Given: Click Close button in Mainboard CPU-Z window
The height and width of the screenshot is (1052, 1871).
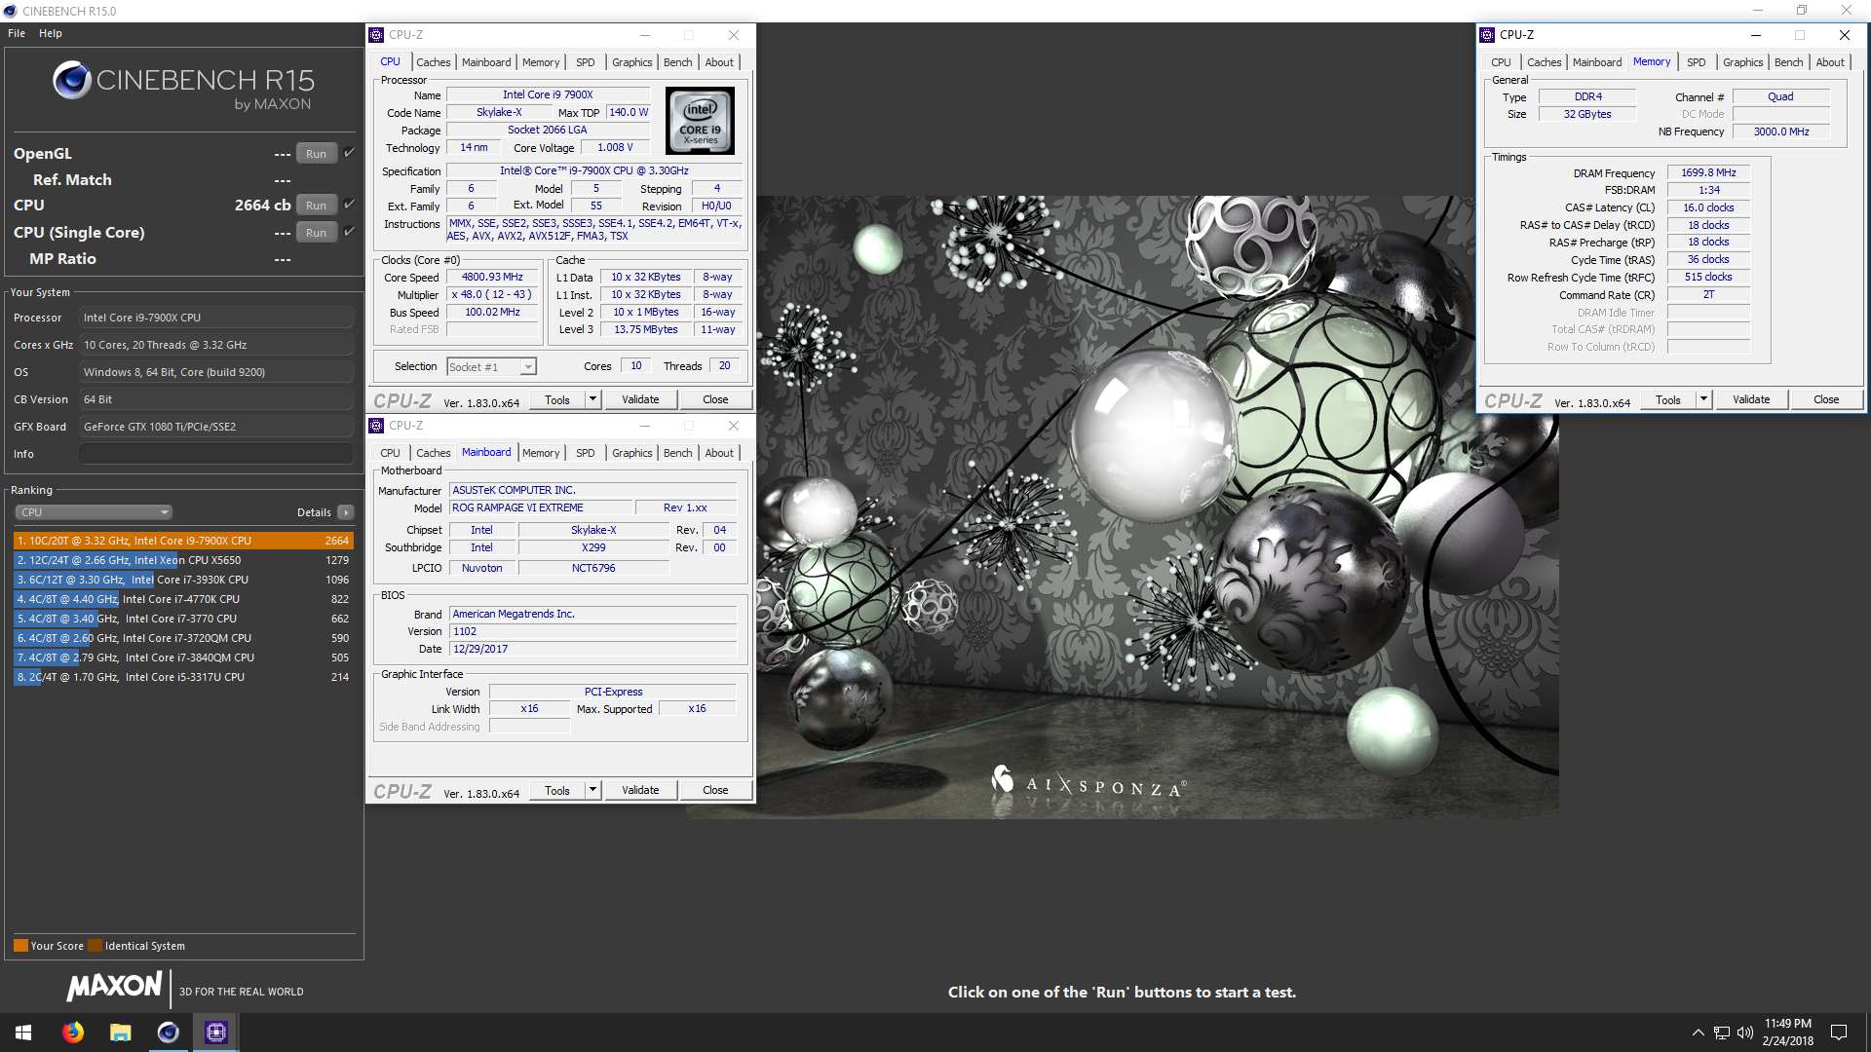Looking at the screenshot, I should (715, 790).
